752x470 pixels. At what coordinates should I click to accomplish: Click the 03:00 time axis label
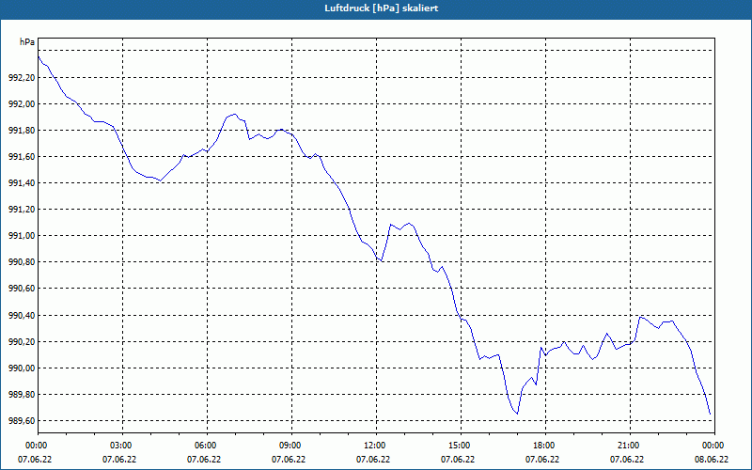[122, 446]
